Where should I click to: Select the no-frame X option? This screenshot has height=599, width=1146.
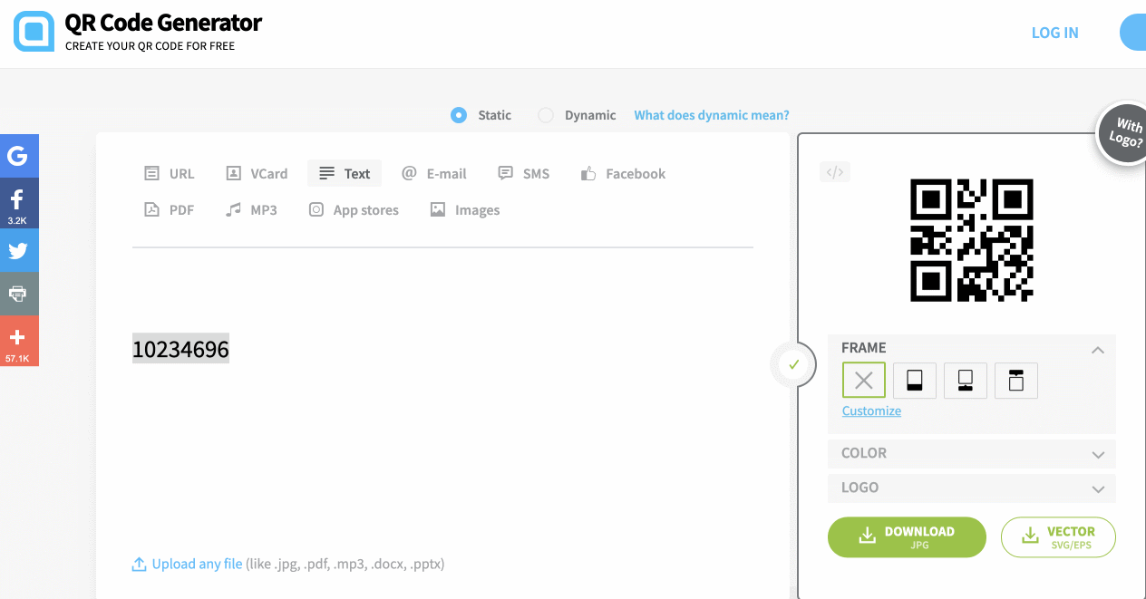[864, 381]
